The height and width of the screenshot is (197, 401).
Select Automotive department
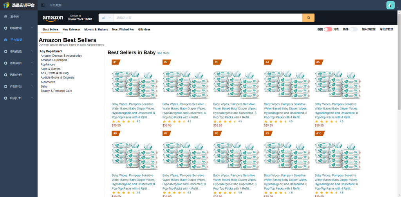point(48,82)
